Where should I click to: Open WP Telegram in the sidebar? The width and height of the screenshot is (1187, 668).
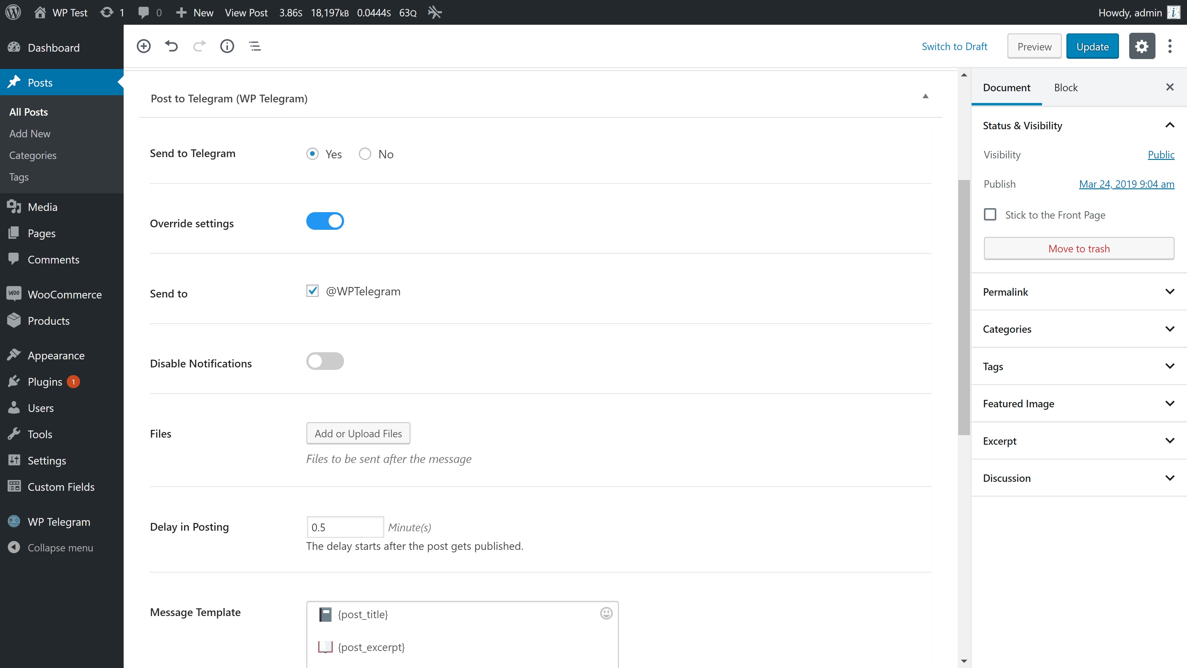point(58,522)
